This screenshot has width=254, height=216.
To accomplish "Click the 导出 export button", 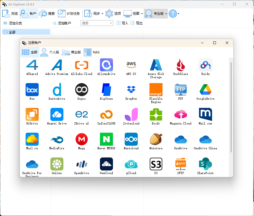I will point(136,23).
